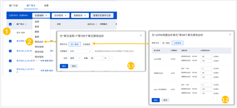Image resolution: width=237 pixels, height=108 pixels.
Task: Open the 单元W3g_2_24 unit link
Action: 25,71
